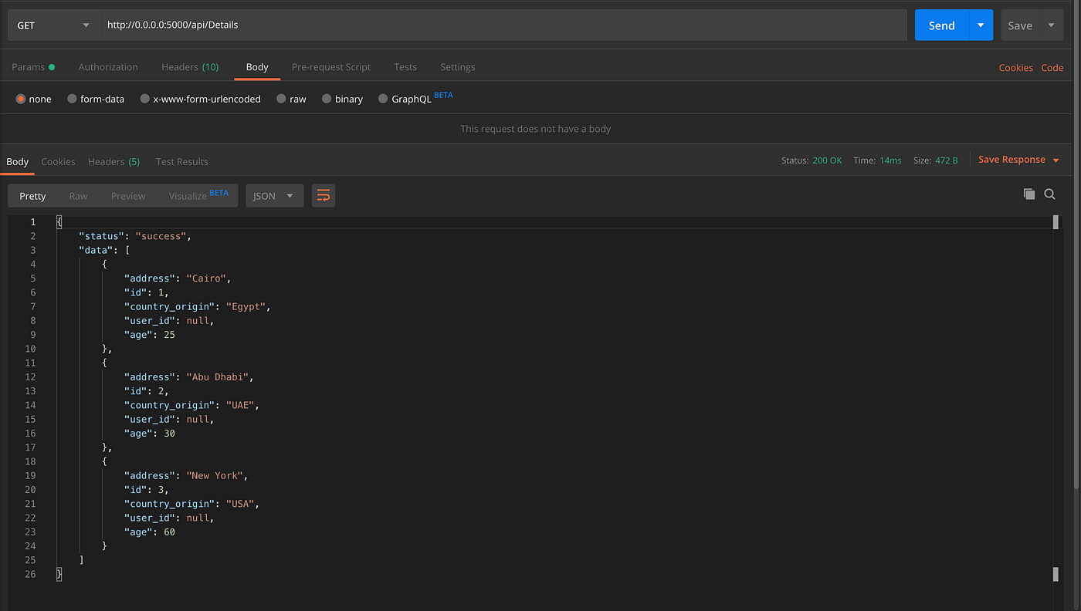This screenshot has height=611, width=1081.
Task: Click the wrap lines icon
Action: point(324,196)
